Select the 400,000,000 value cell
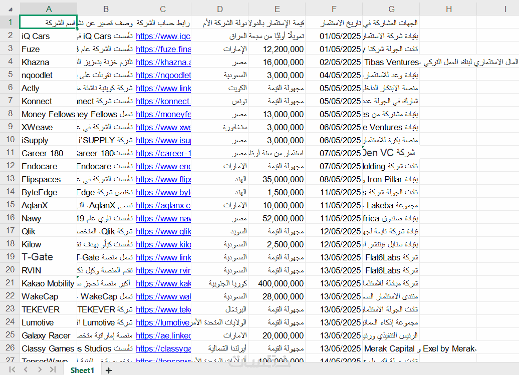 277,283
